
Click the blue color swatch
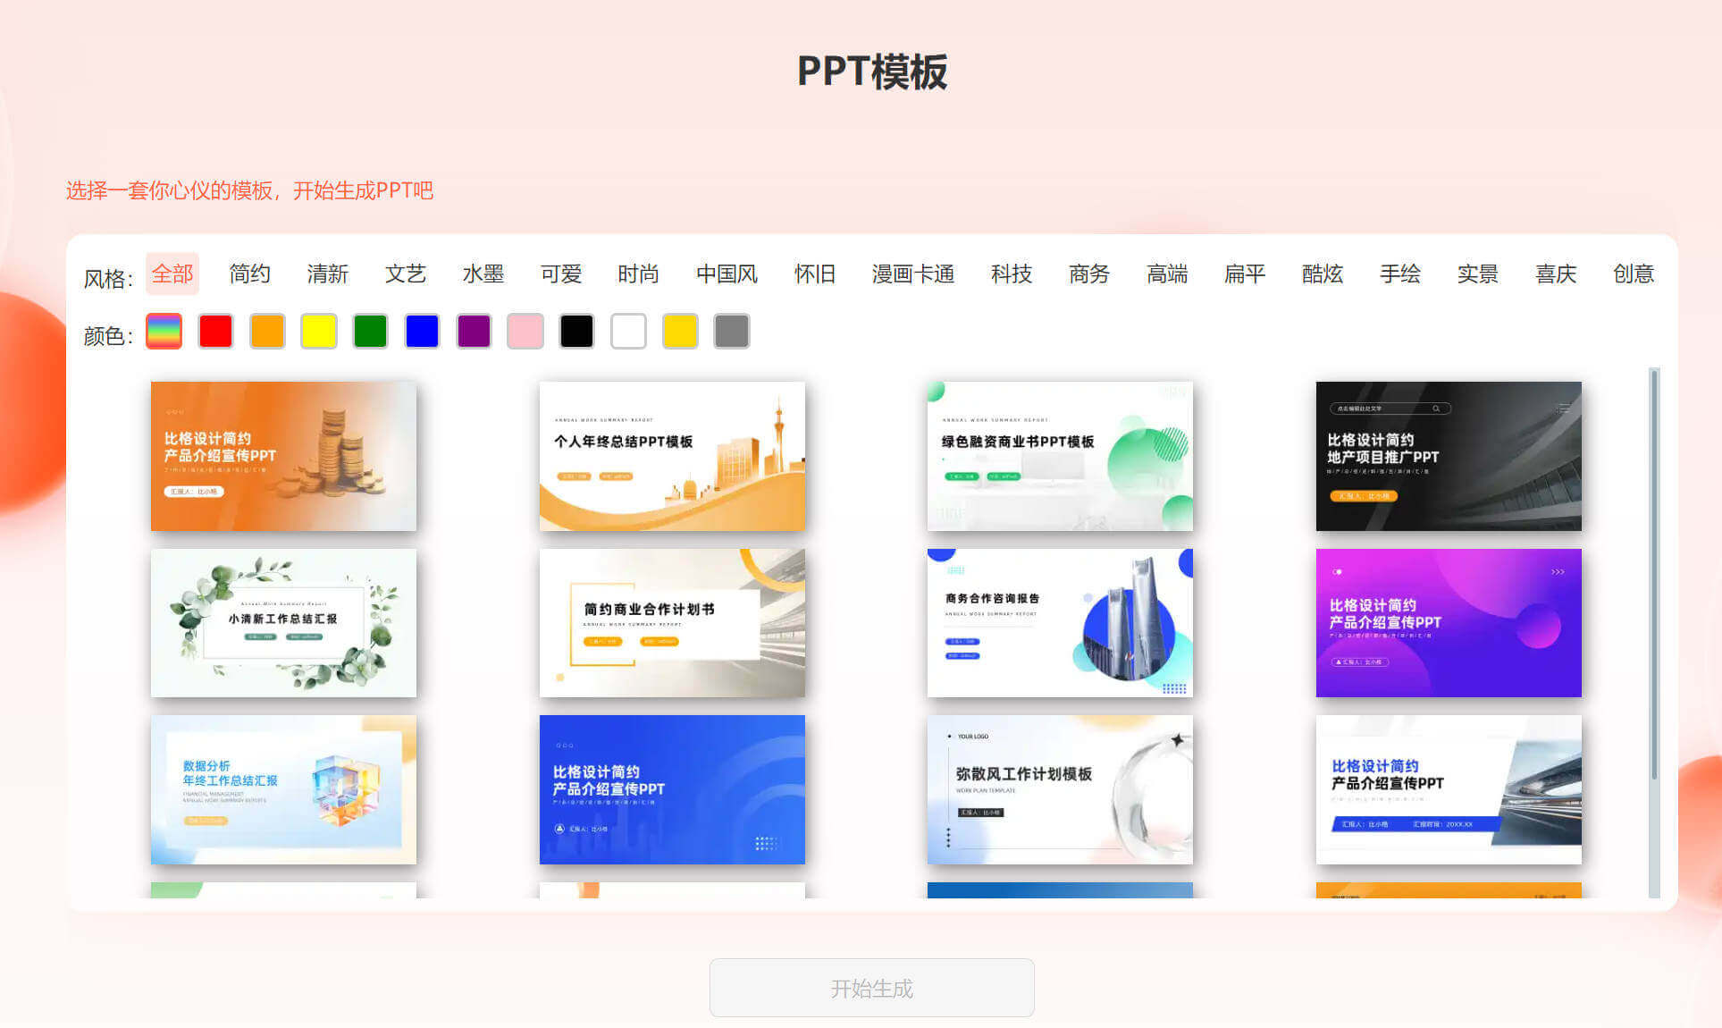pyautogui.click(x=422, y=332)
